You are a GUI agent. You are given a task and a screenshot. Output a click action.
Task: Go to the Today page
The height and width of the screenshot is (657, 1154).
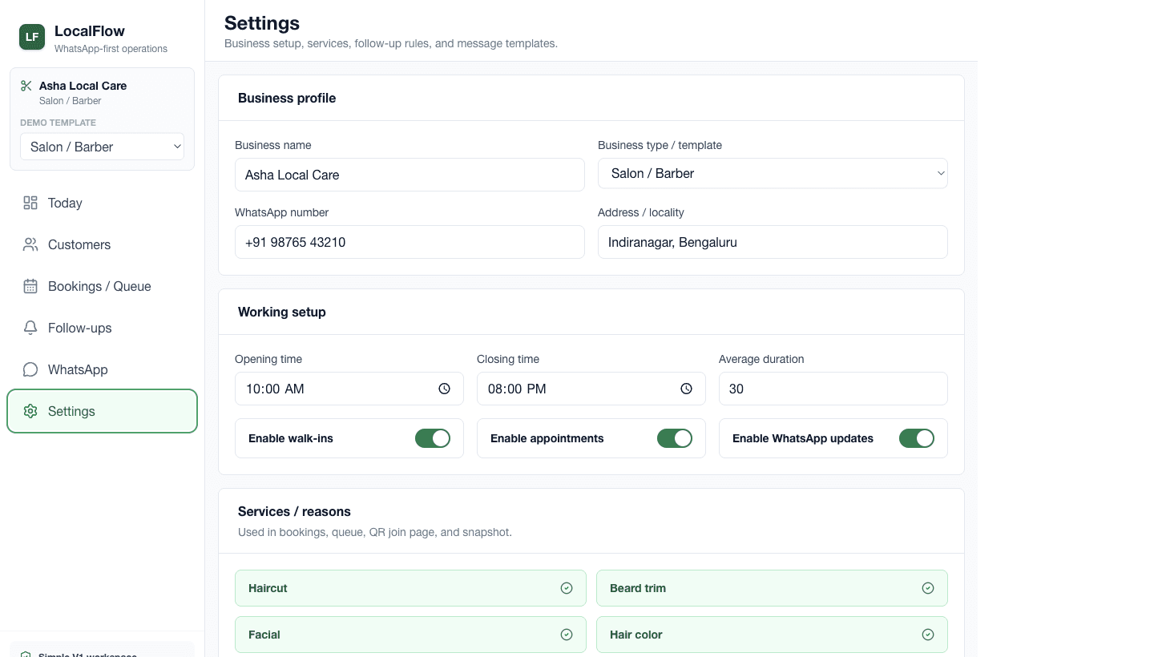[x=102, y=203]
